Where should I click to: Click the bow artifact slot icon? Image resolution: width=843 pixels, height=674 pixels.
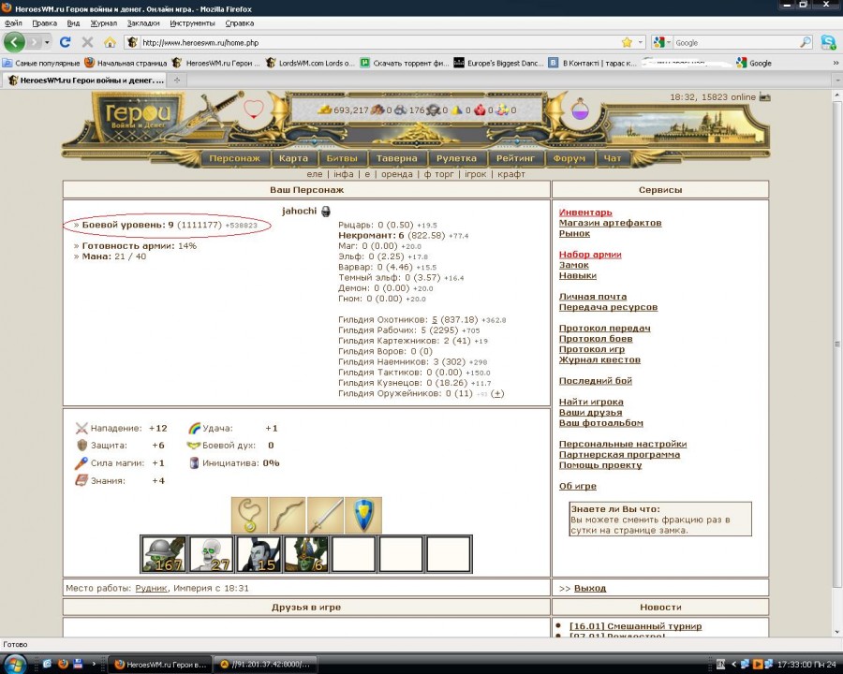288,515
